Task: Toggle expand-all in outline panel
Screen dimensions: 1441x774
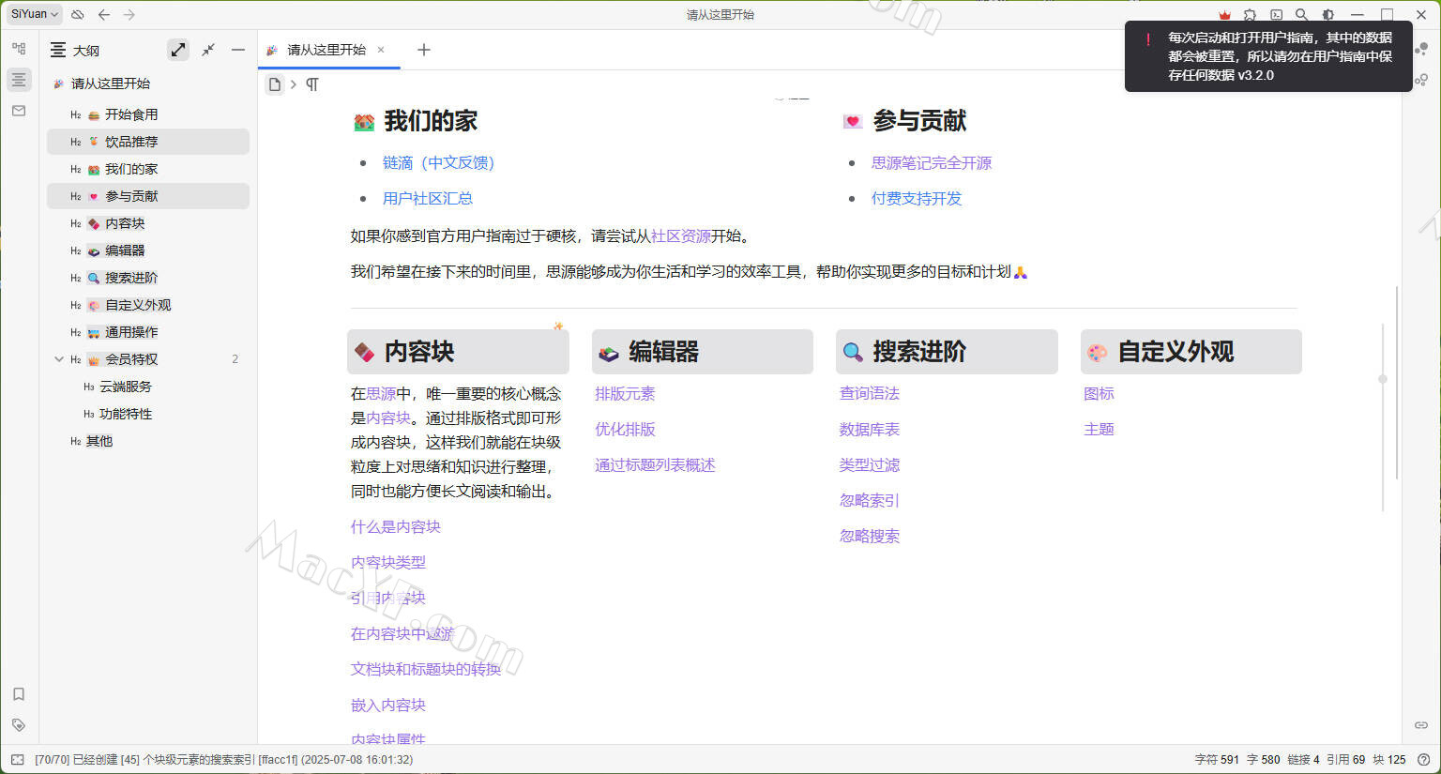Action: click(178, 50)
